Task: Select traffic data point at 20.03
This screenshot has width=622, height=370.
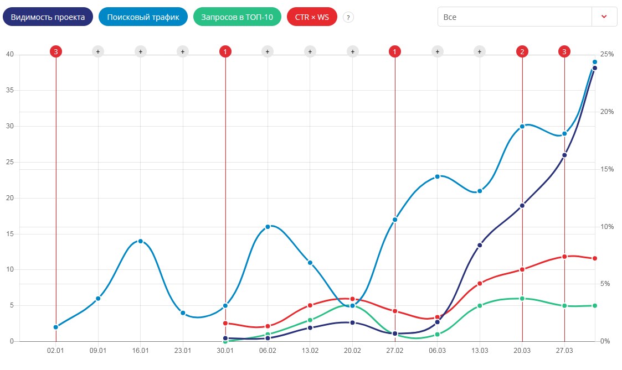Action: coord(522,126)
